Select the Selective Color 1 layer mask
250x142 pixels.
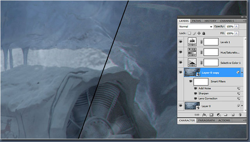click(x=211, y=62)
